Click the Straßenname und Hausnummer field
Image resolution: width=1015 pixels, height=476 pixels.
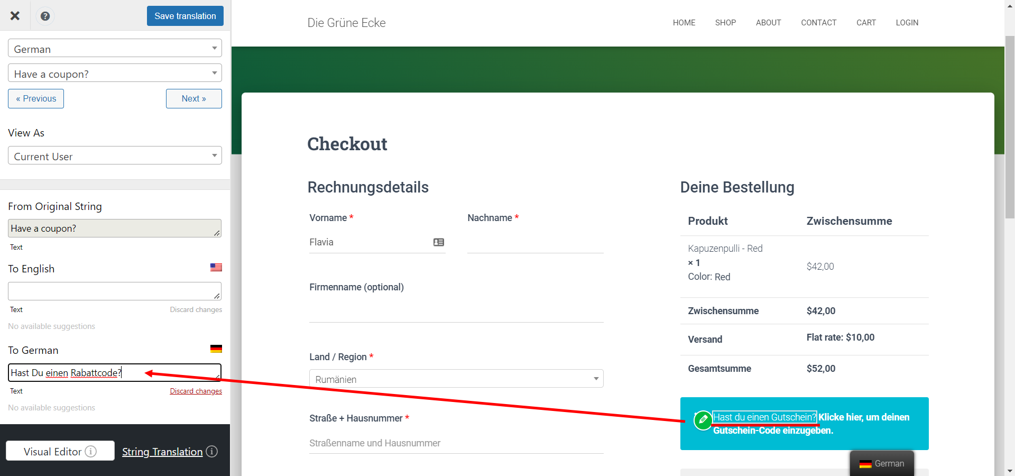tap(456, 443)
